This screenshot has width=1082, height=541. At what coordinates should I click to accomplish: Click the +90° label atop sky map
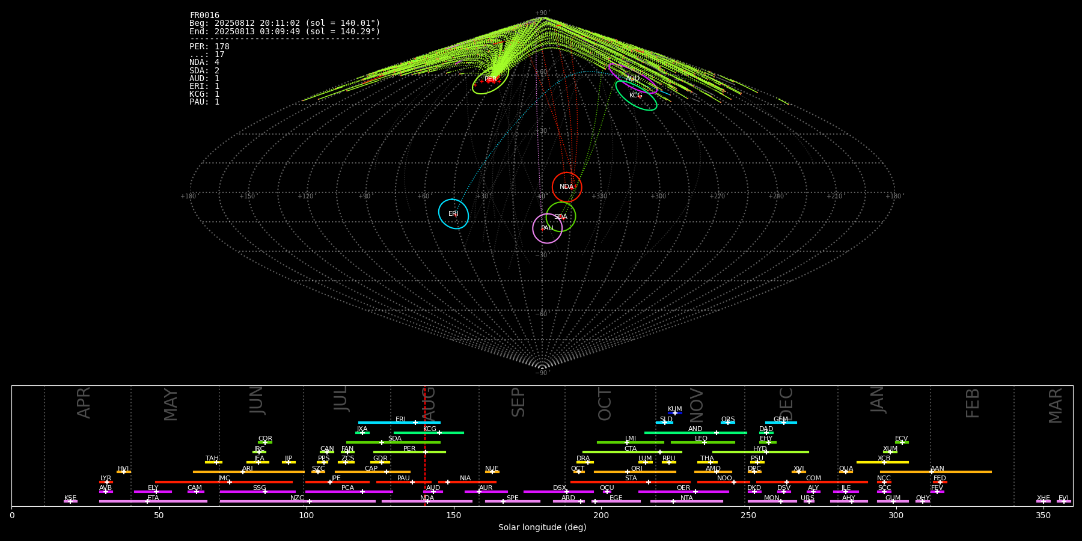(542, 13)
